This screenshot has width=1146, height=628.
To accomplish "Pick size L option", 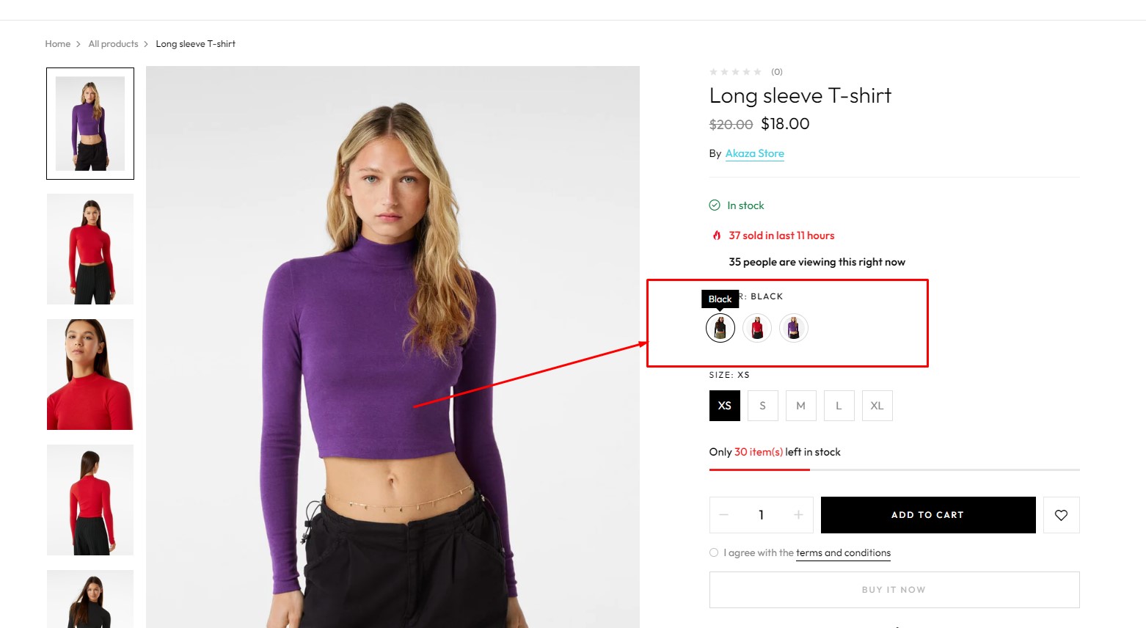I will 839,406.
